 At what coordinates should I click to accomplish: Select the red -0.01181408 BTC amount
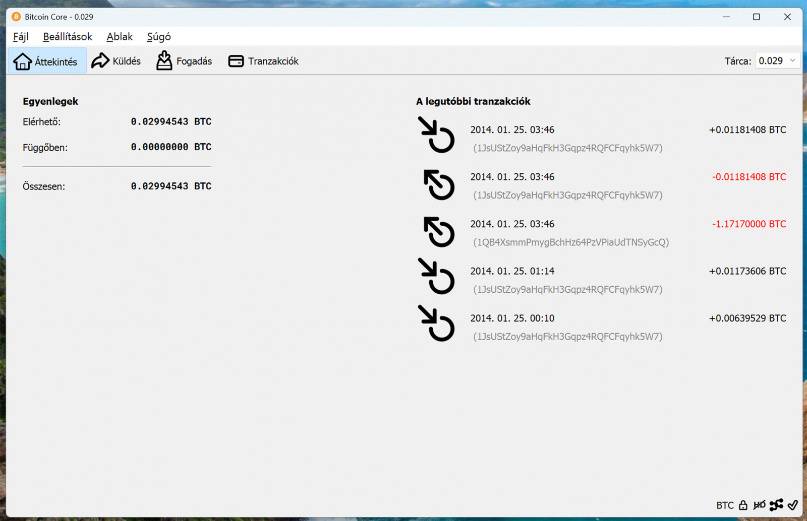[749, 177]
